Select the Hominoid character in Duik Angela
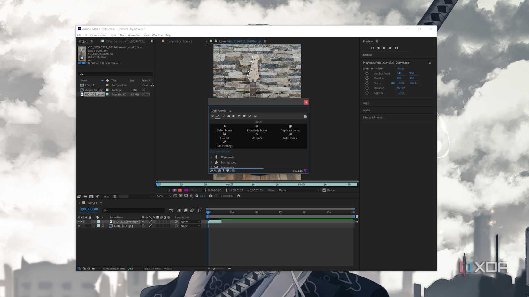 point(228,157)
